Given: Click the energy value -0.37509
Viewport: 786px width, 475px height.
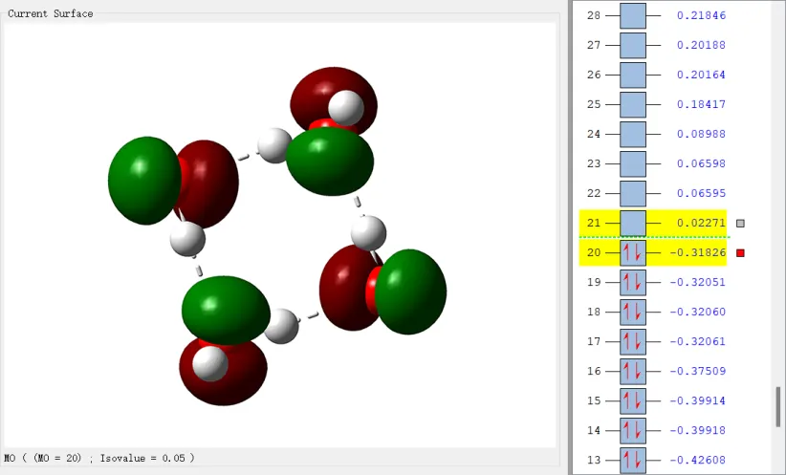Looking at the screenshot, I should (x=699, y=372).
